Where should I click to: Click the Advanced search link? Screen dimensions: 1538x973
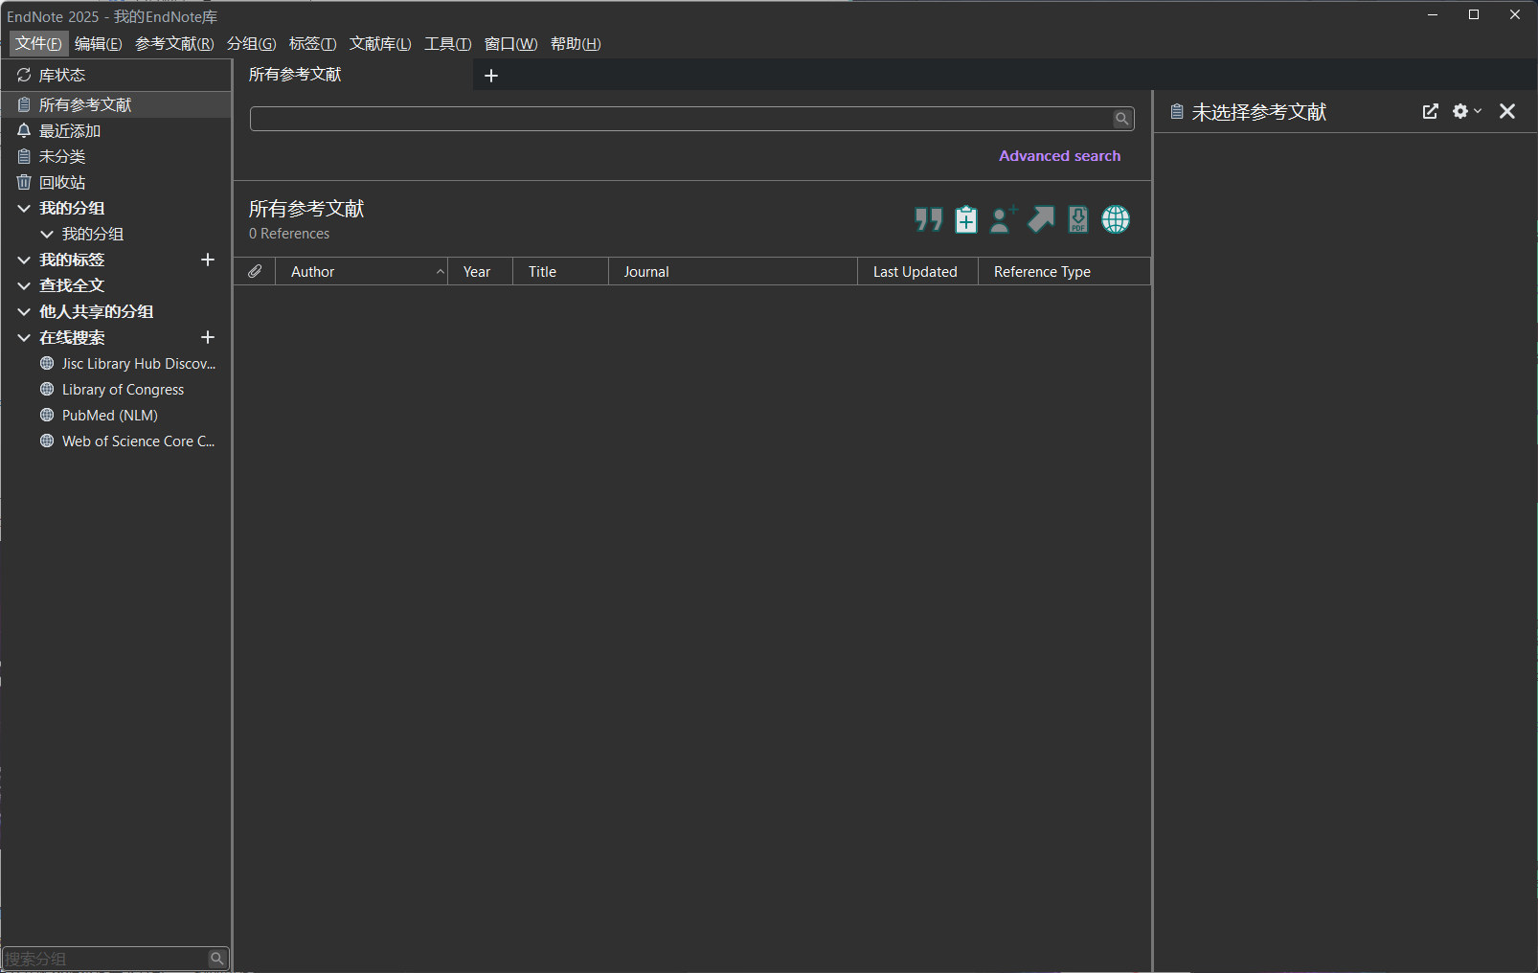pos(1059,156)
